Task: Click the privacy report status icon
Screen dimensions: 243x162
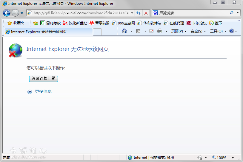Action: [200, 158]
